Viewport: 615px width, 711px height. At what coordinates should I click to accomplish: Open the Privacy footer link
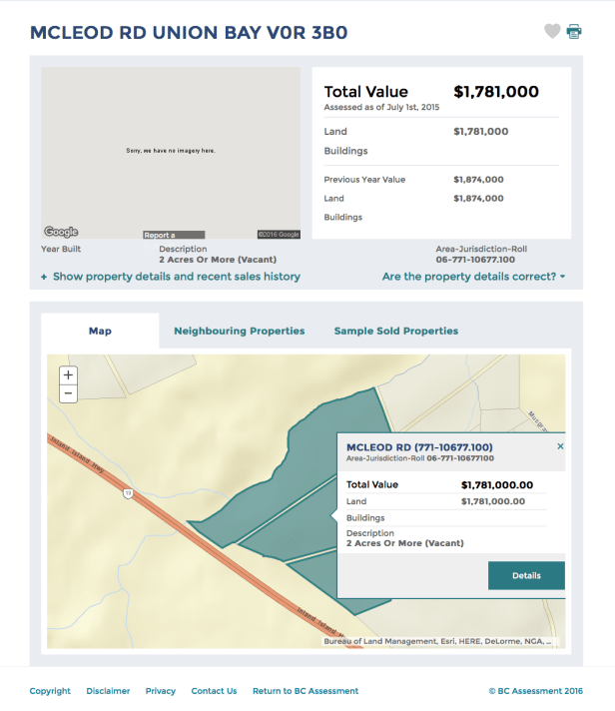pyautogui.click(x=161, y=691)
